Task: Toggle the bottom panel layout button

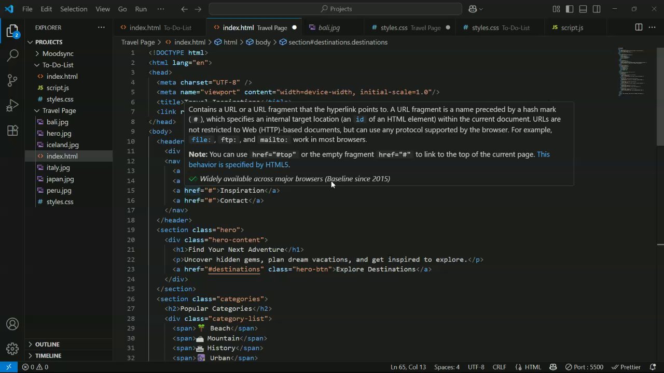Action: (583, 9)
